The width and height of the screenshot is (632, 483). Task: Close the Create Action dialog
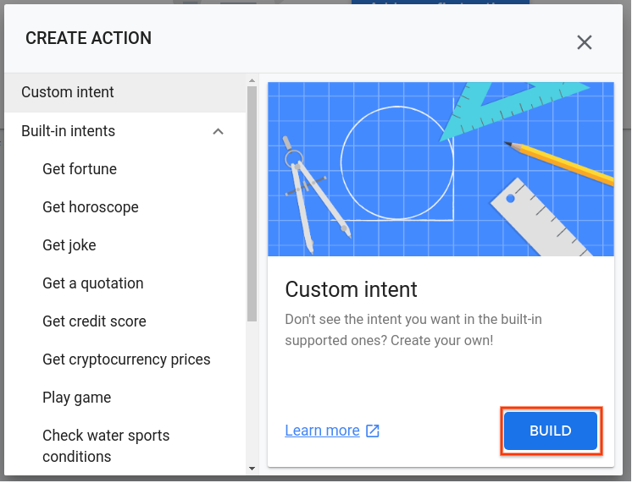point(584,42)
